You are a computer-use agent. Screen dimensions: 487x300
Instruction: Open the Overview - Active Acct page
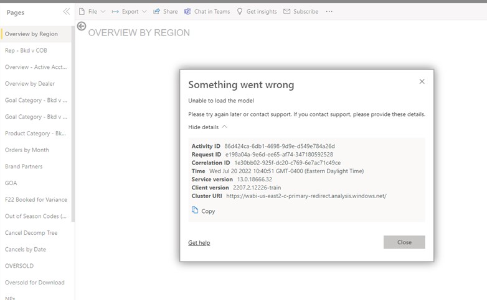[x=35, y=67]
